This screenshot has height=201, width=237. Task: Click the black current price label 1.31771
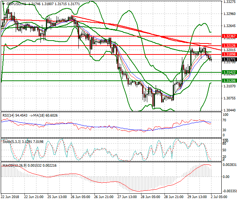point(229,60)
